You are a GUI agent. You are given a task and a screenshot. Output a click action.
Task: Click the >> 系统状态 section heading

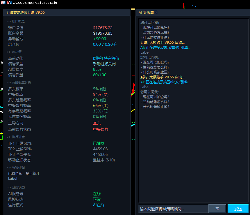16,187
